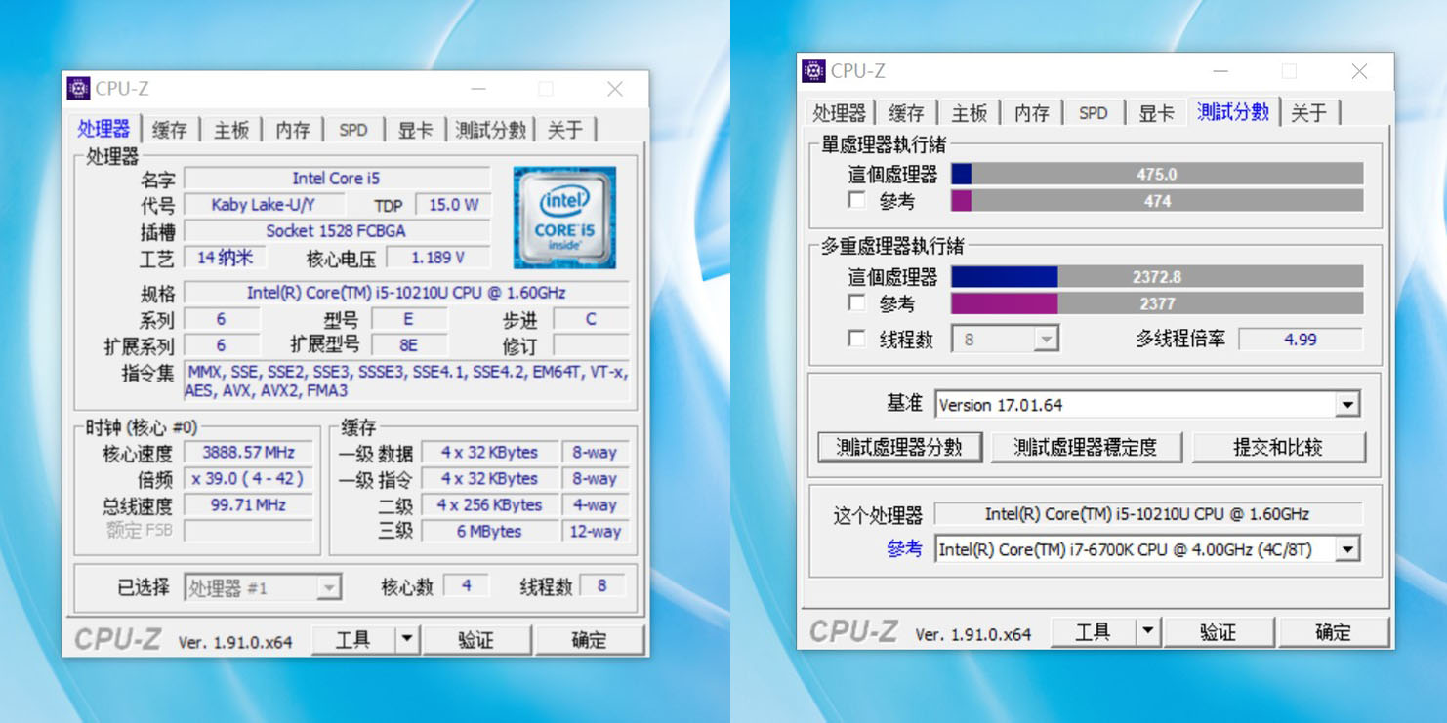The image size is (1447, 723).
Task: Toggle 參考 checkbox under 多重處理器執行緒
Action: click(856, 303)
